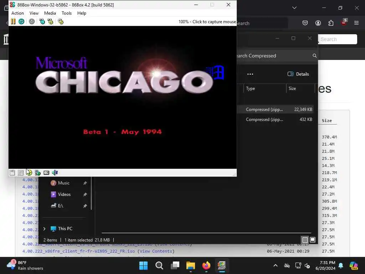
Task: Open Firefox extensions puzzle icon
Action: coord(331,23)
